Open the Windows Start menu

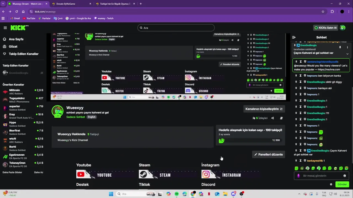point(111,194)
